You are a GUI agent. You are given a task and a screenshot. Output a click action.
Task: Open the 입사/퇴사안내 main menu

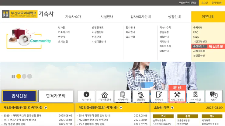point(140,17)
